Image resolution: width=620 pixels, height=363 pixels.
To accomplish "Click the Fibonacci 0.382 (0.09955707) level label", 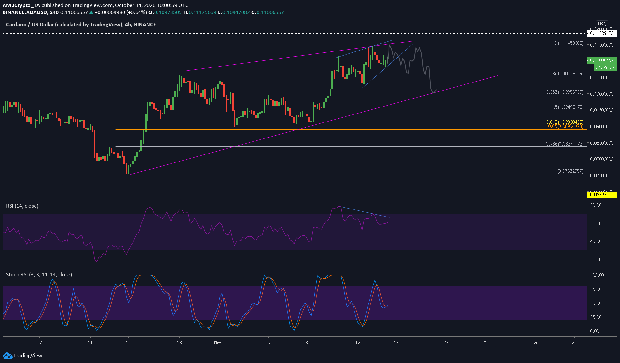I will (x=564, y=92).
